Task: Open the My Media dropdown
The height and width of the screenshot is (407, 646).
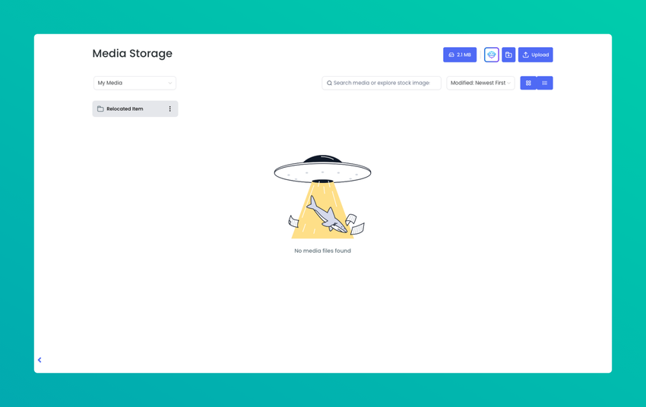Action: (x=135, y=83)
